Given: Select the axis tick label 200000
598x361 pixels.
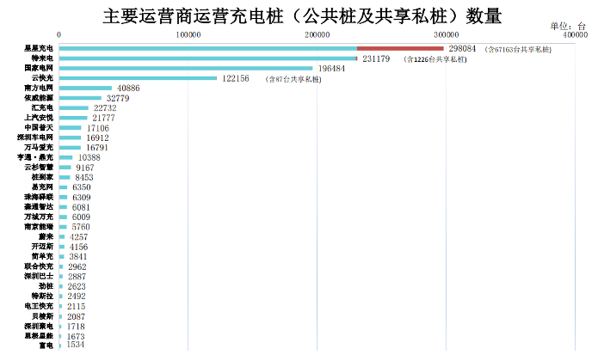Looking at the screenshot, I should coord(317,35).
